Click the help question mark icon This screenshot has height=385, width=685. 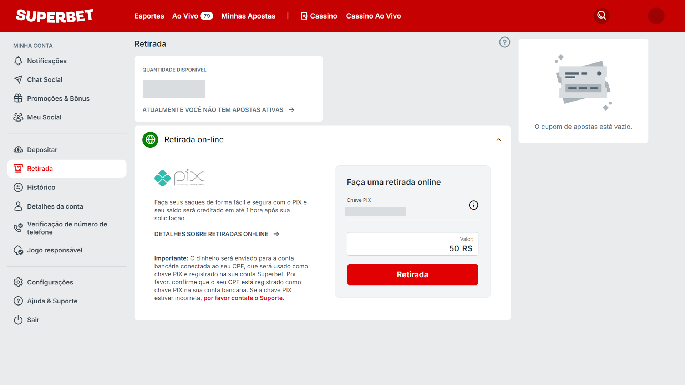pyautogui.click(x=504, y=42)
